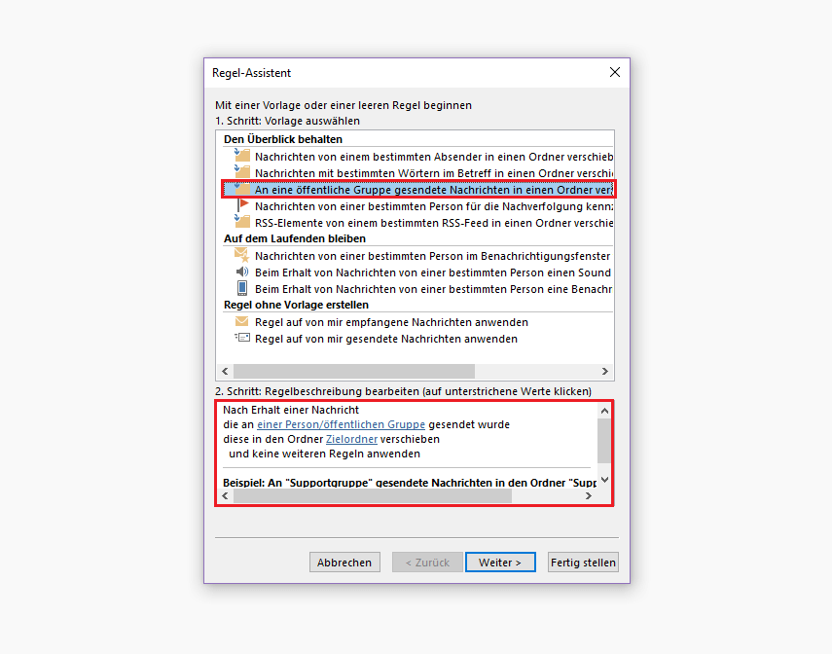
Task: Click left arrow of template list horizontal scrollbar
Action: (225, 371)
